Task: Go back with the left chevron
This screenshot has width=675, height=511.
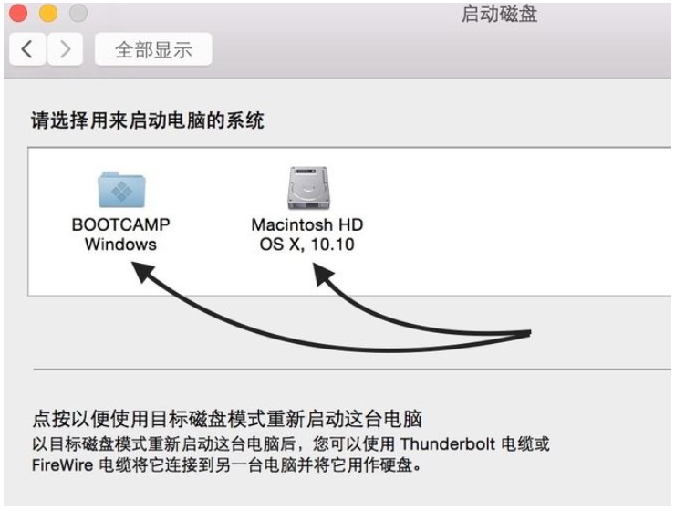Action: tap(26, 49)
